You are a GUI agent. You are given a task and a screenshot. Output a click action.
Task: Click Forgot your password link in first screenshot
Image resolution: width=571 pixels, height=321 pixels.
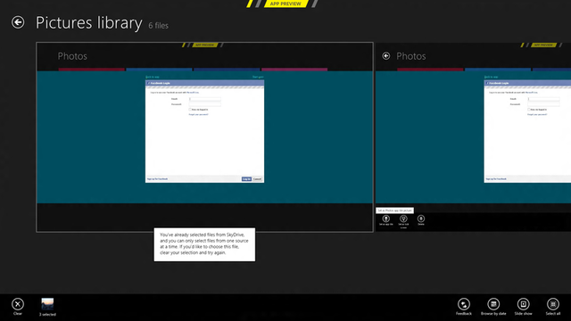(198, 115)
